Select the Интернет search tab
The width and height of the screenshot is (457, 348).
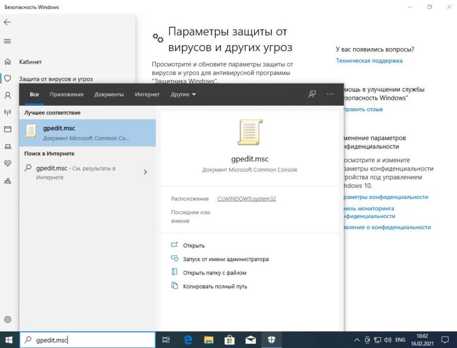click(x=147, y=94)
